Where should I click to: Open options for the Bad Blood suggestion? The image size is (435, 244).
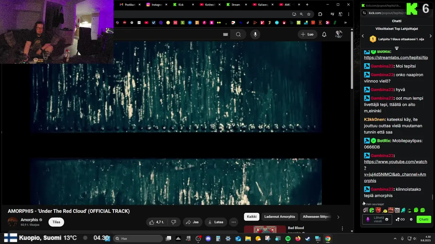point(342,228)
